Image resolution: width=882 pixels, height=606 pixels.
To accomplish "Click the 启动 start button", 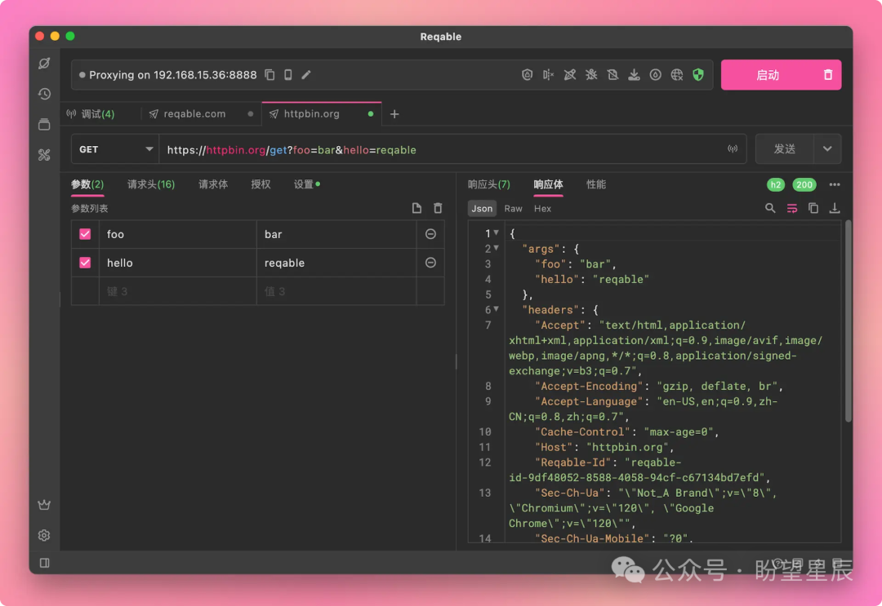I will pos(768,75).
